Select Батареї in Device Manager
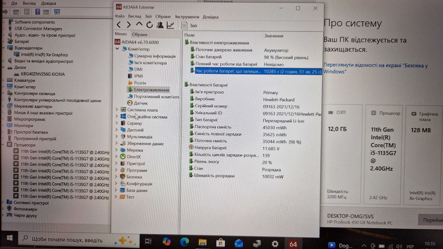Screen dimensions: 443x249 [18, 41]
